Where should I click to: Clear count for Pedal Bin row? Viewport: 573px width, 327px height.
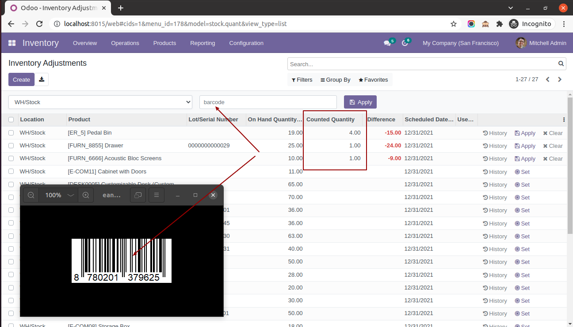553,133
